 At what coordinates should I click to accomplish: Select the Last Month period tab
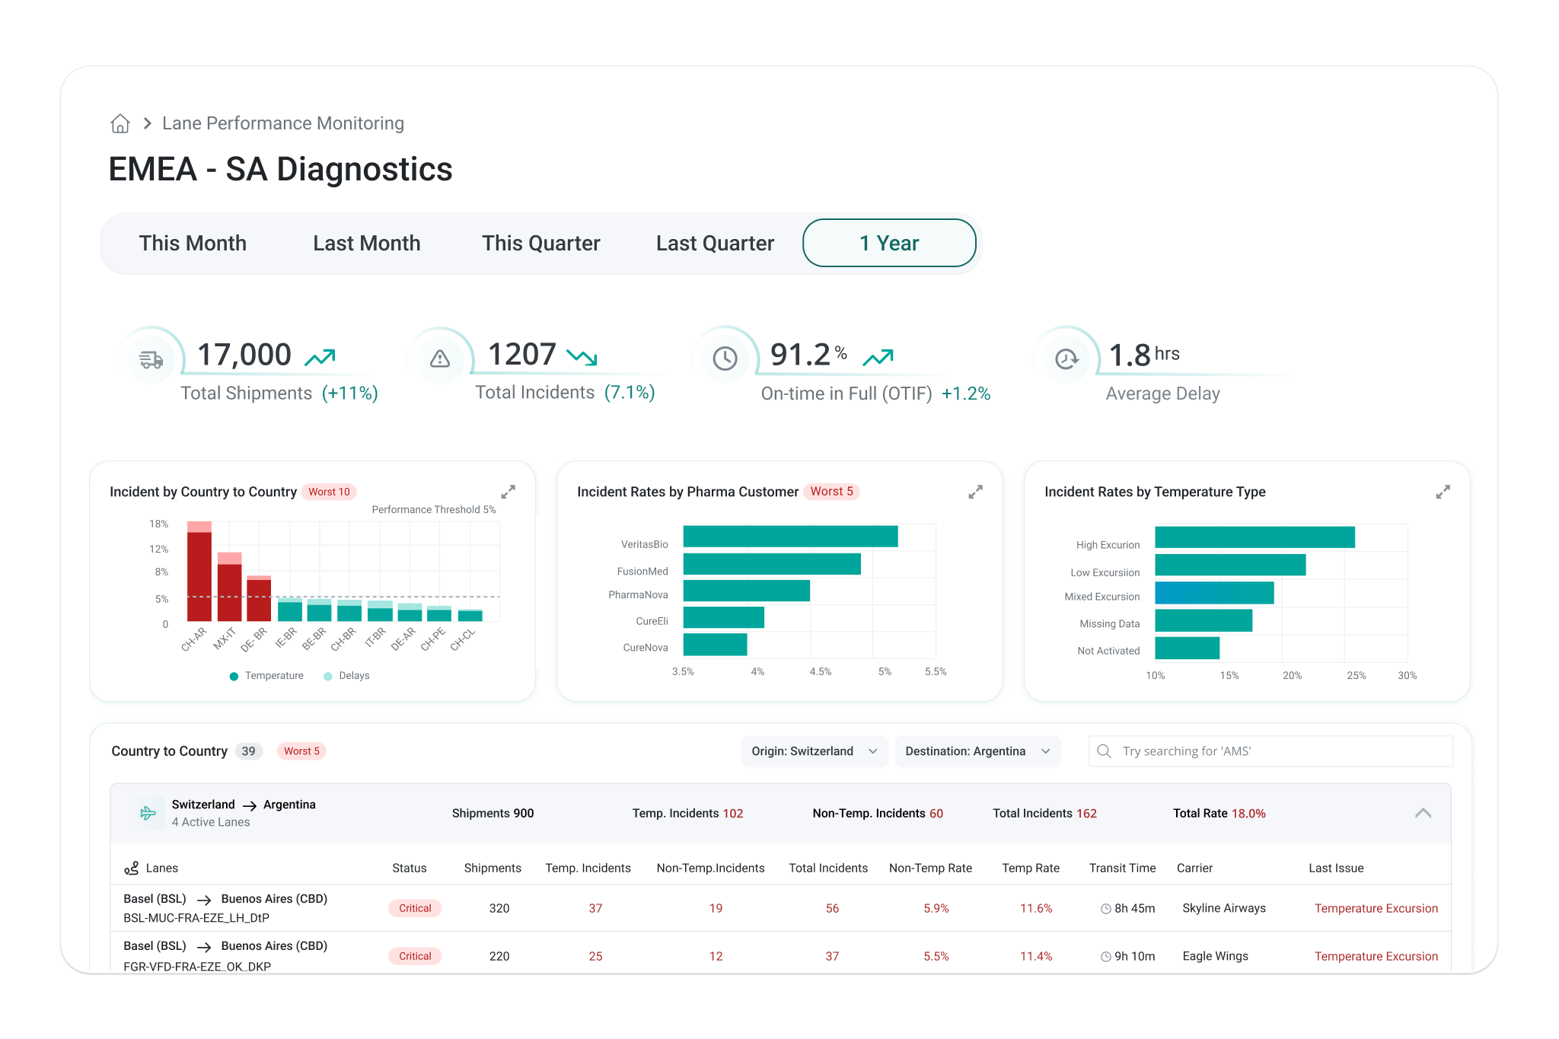pos(366,244)
